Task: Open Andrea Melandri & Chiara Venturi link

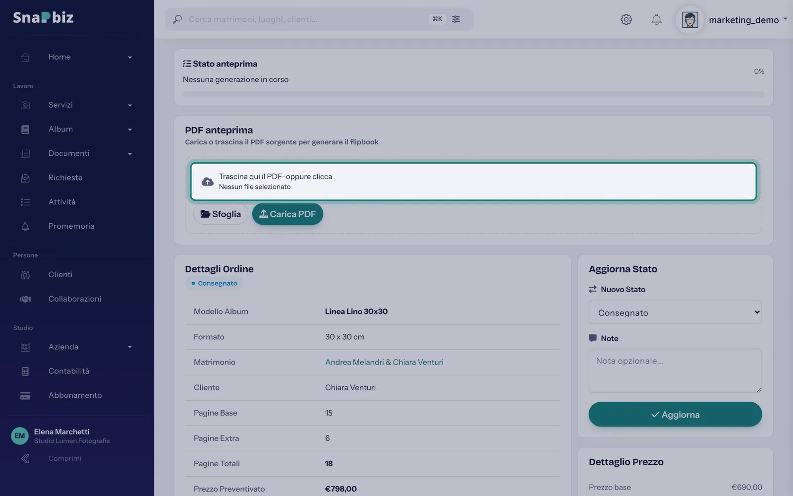Action: pyautogui.click(x=384, y=362)
